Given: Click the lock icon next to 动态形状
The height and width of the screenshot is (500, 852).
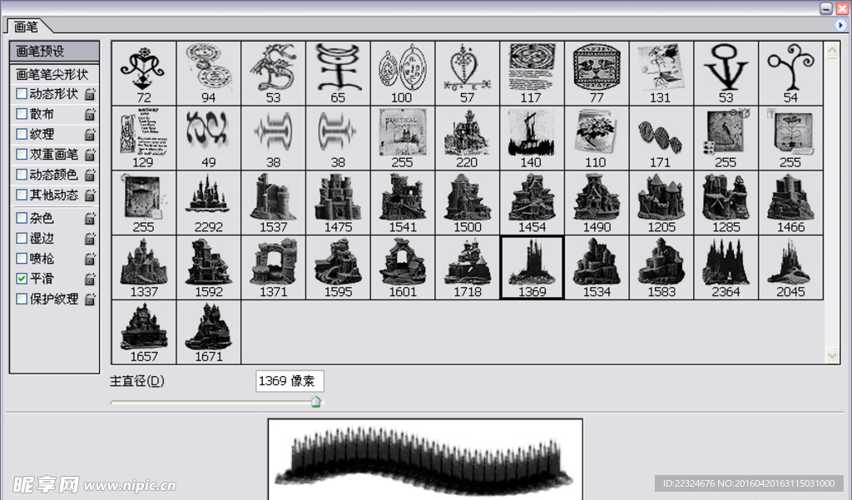Looking at the screenshot, I should click(89, 93).
